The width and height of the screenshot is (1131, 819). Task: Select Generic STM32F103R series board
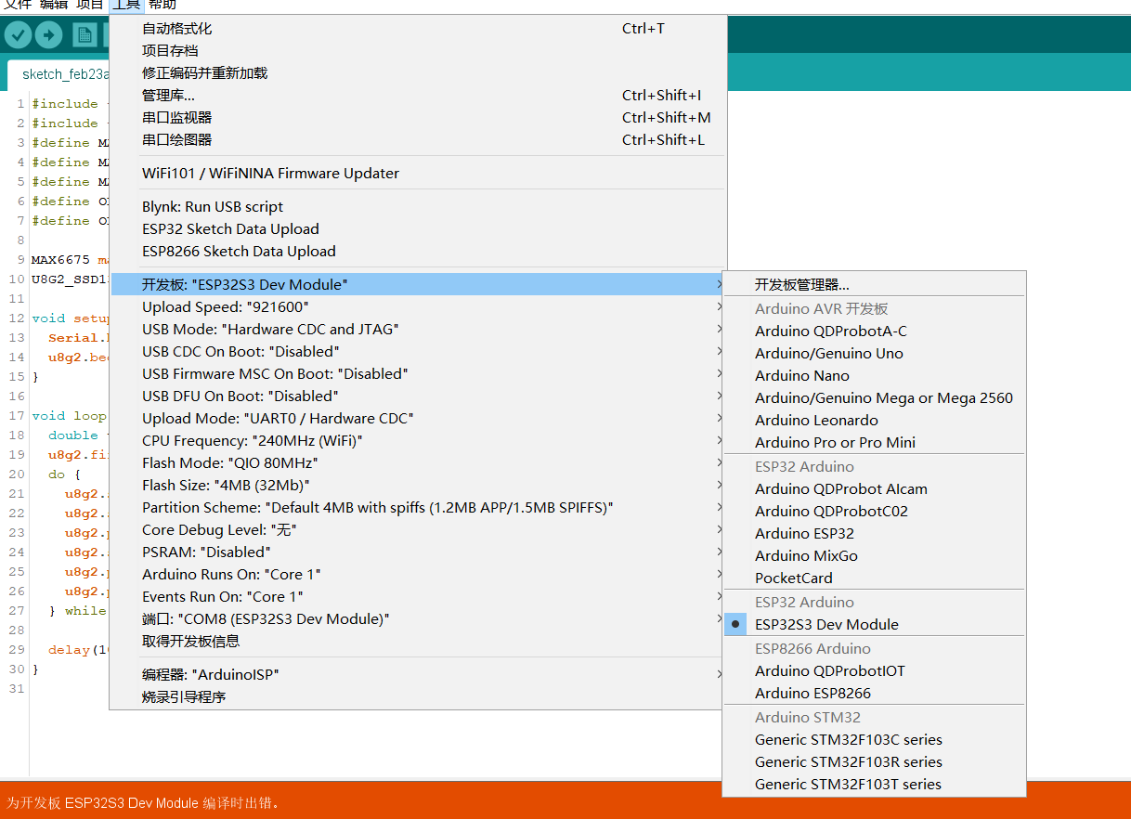874,762
